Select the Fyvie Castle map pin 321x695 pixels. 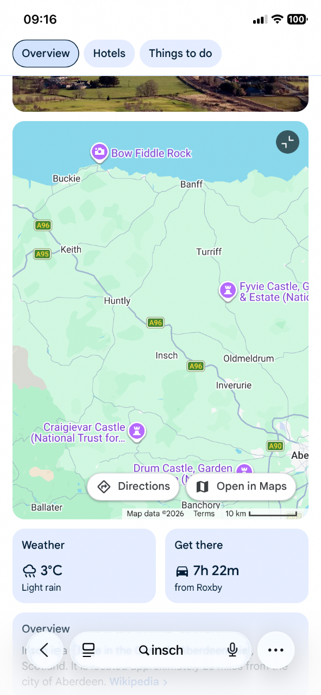228,291
